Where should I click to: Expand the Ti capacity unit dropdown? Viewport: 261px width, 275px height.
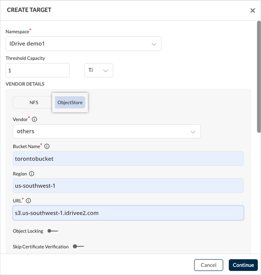[98, 70]
